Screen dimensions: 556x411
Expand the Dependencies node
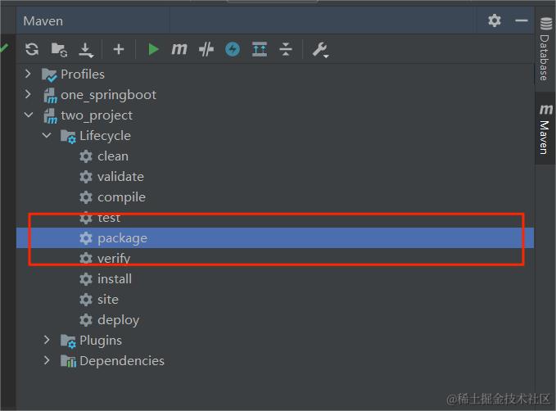pyautogui.click(x=47, y=360)
